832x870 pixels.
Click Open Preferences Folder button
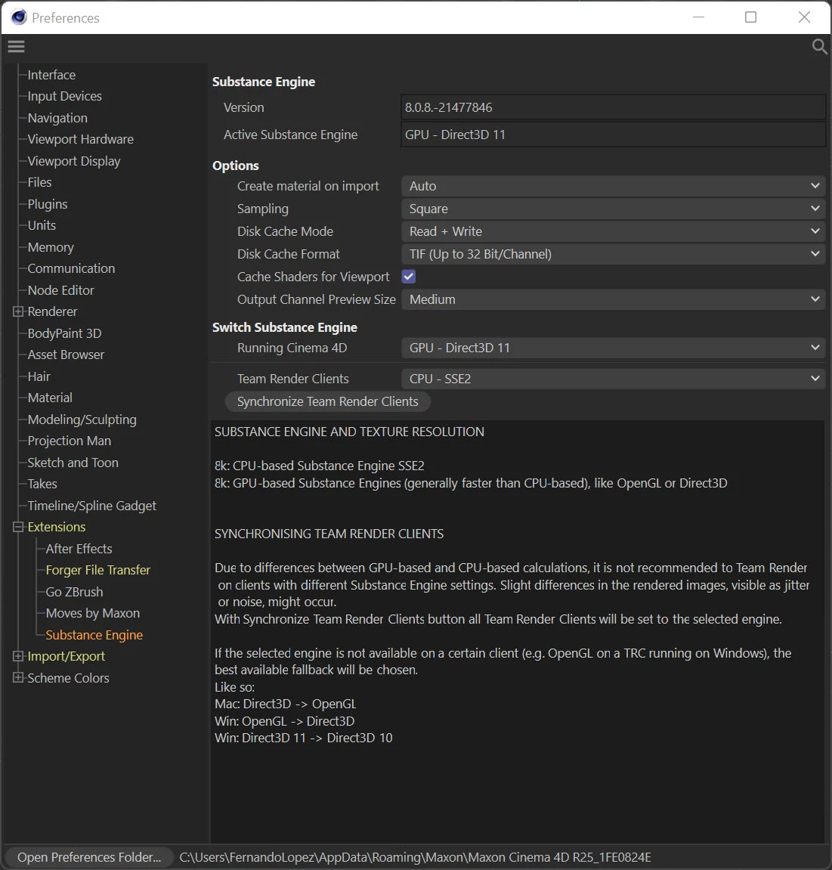[89, 857]
